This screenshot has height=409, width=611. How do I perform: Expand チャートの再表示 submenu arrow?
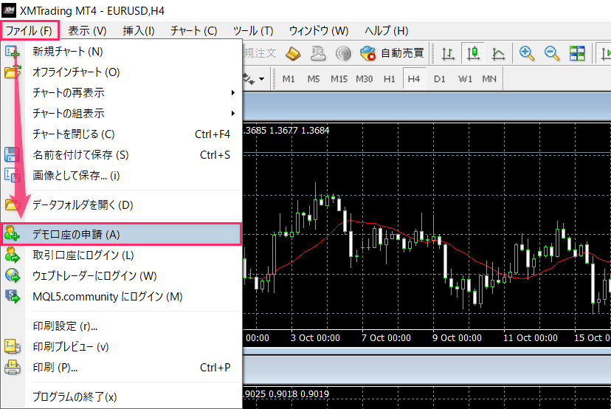tap(232, 93)
